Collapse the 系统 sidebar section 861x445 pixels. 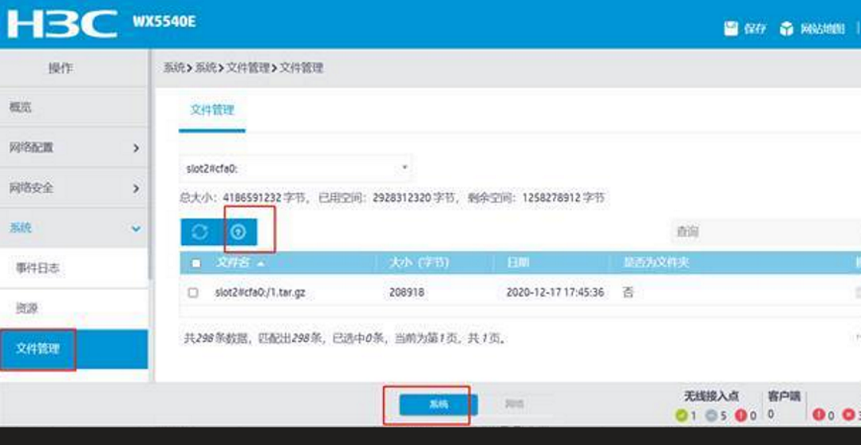tap(136, 228)
